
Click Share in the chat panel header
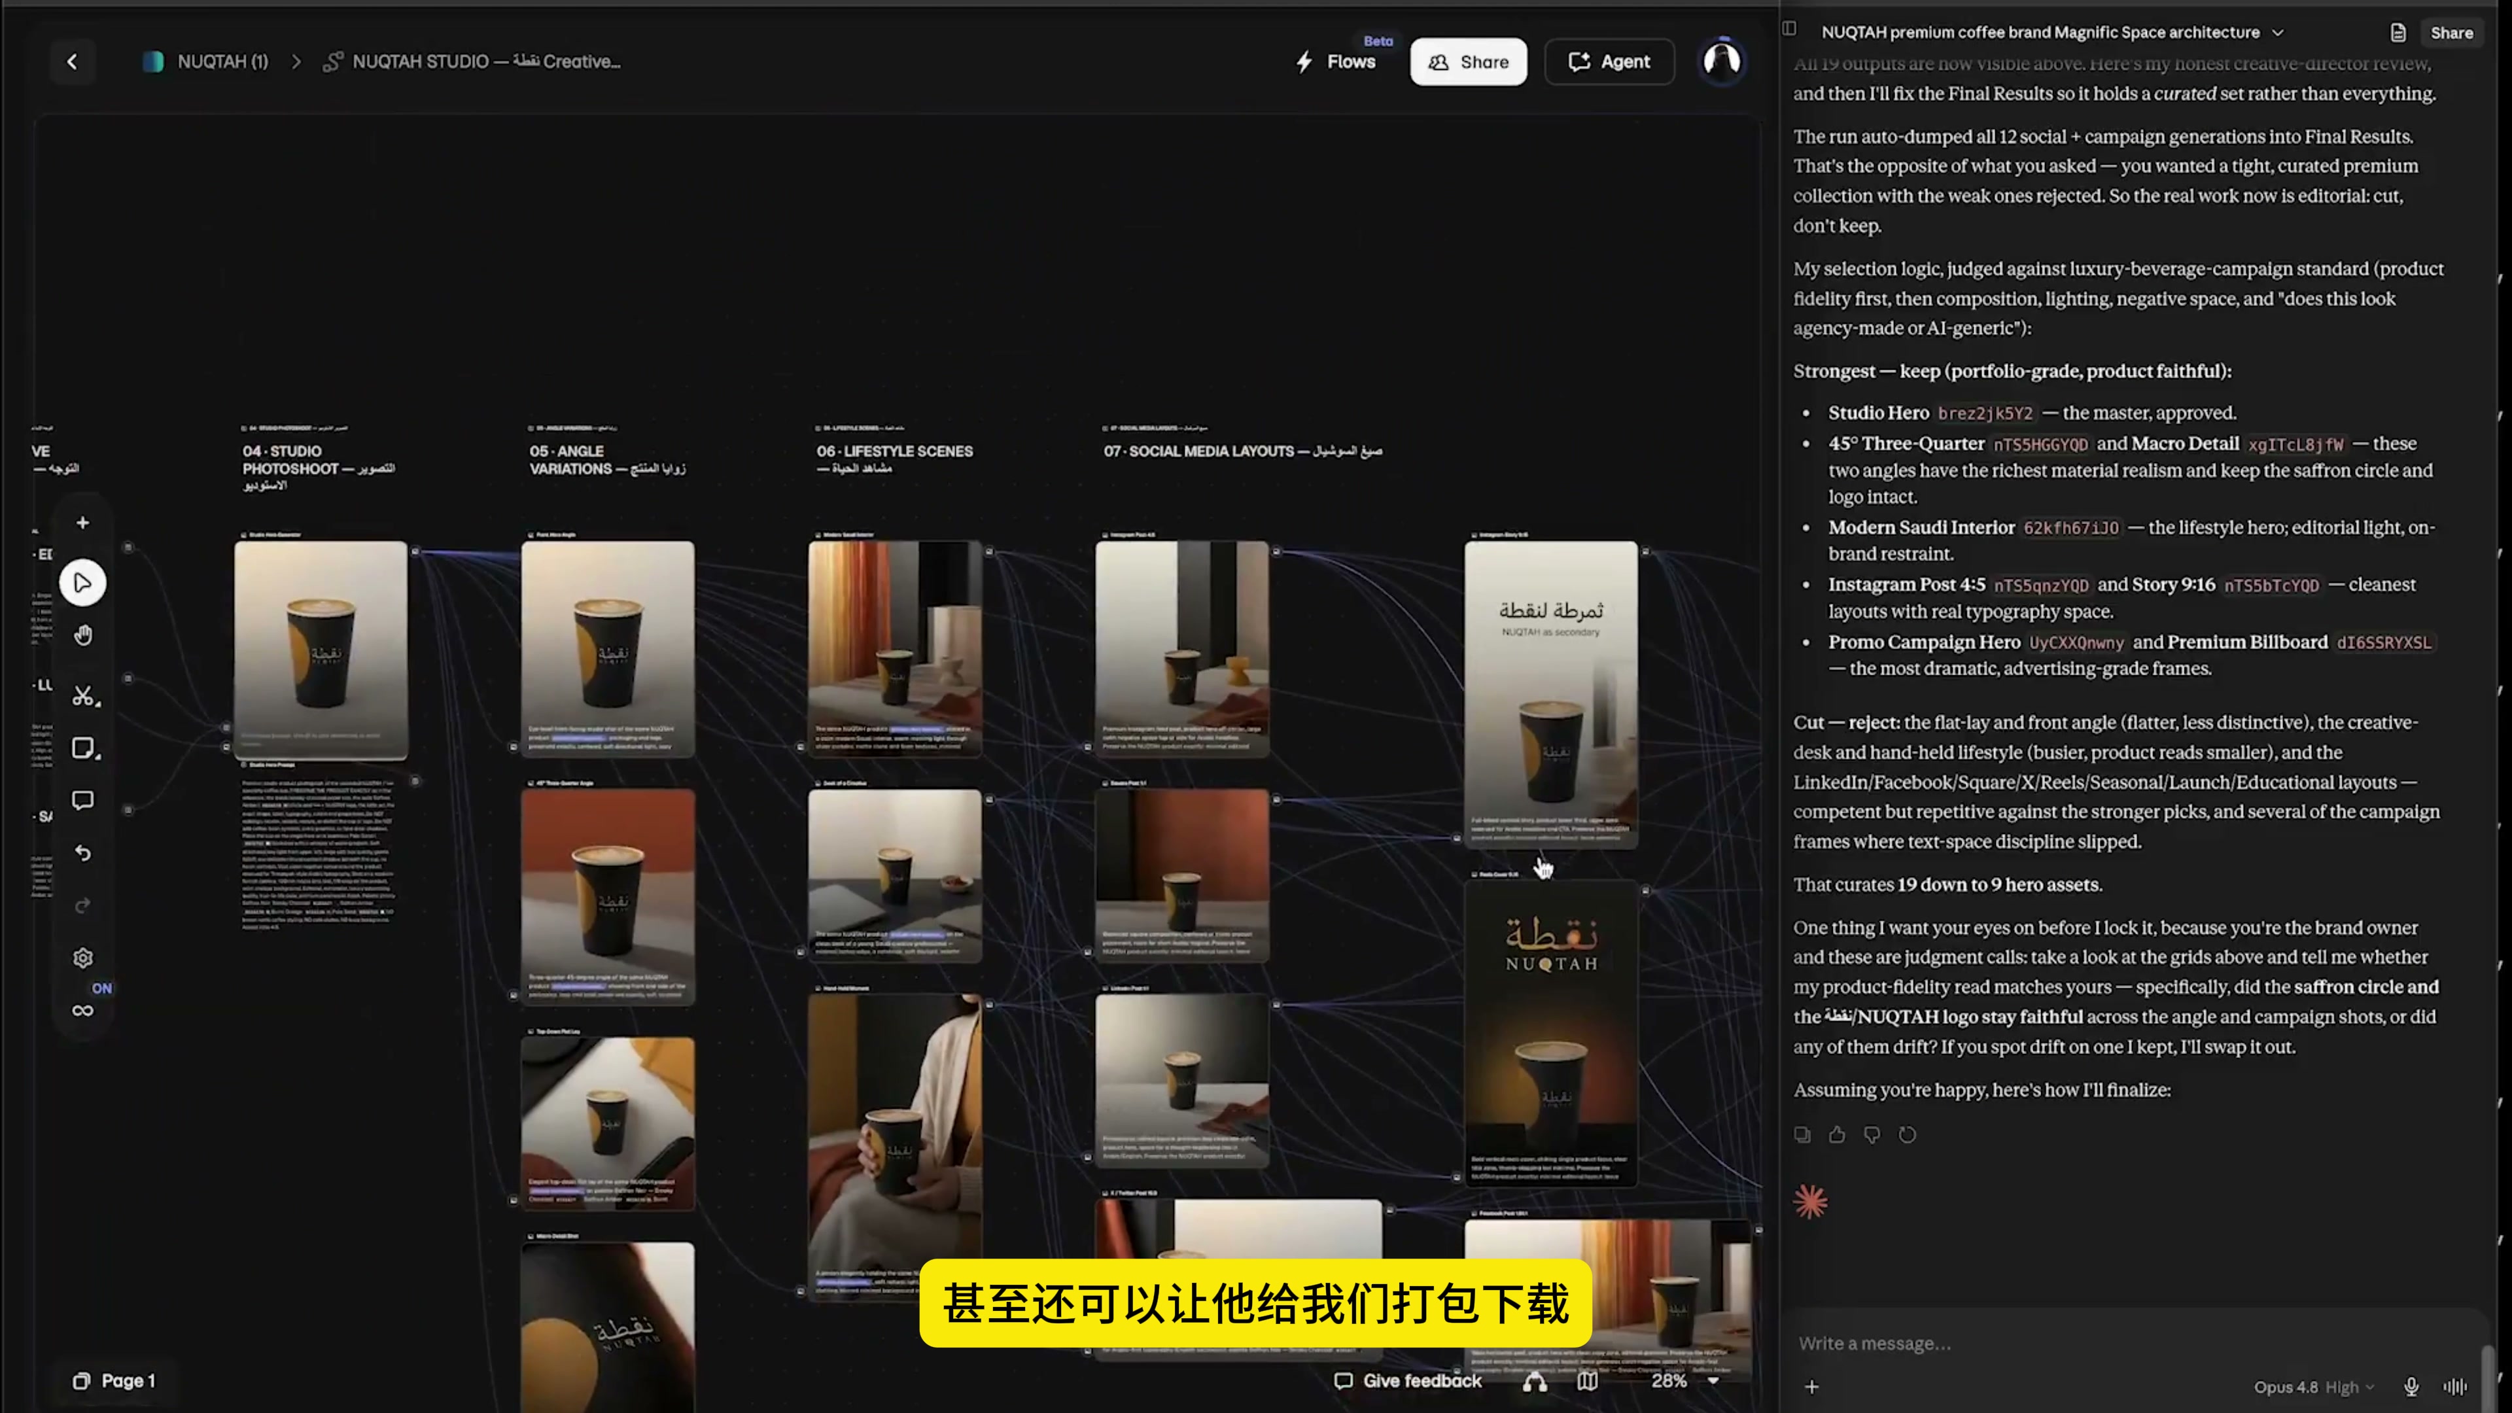tap(2452, 32)
